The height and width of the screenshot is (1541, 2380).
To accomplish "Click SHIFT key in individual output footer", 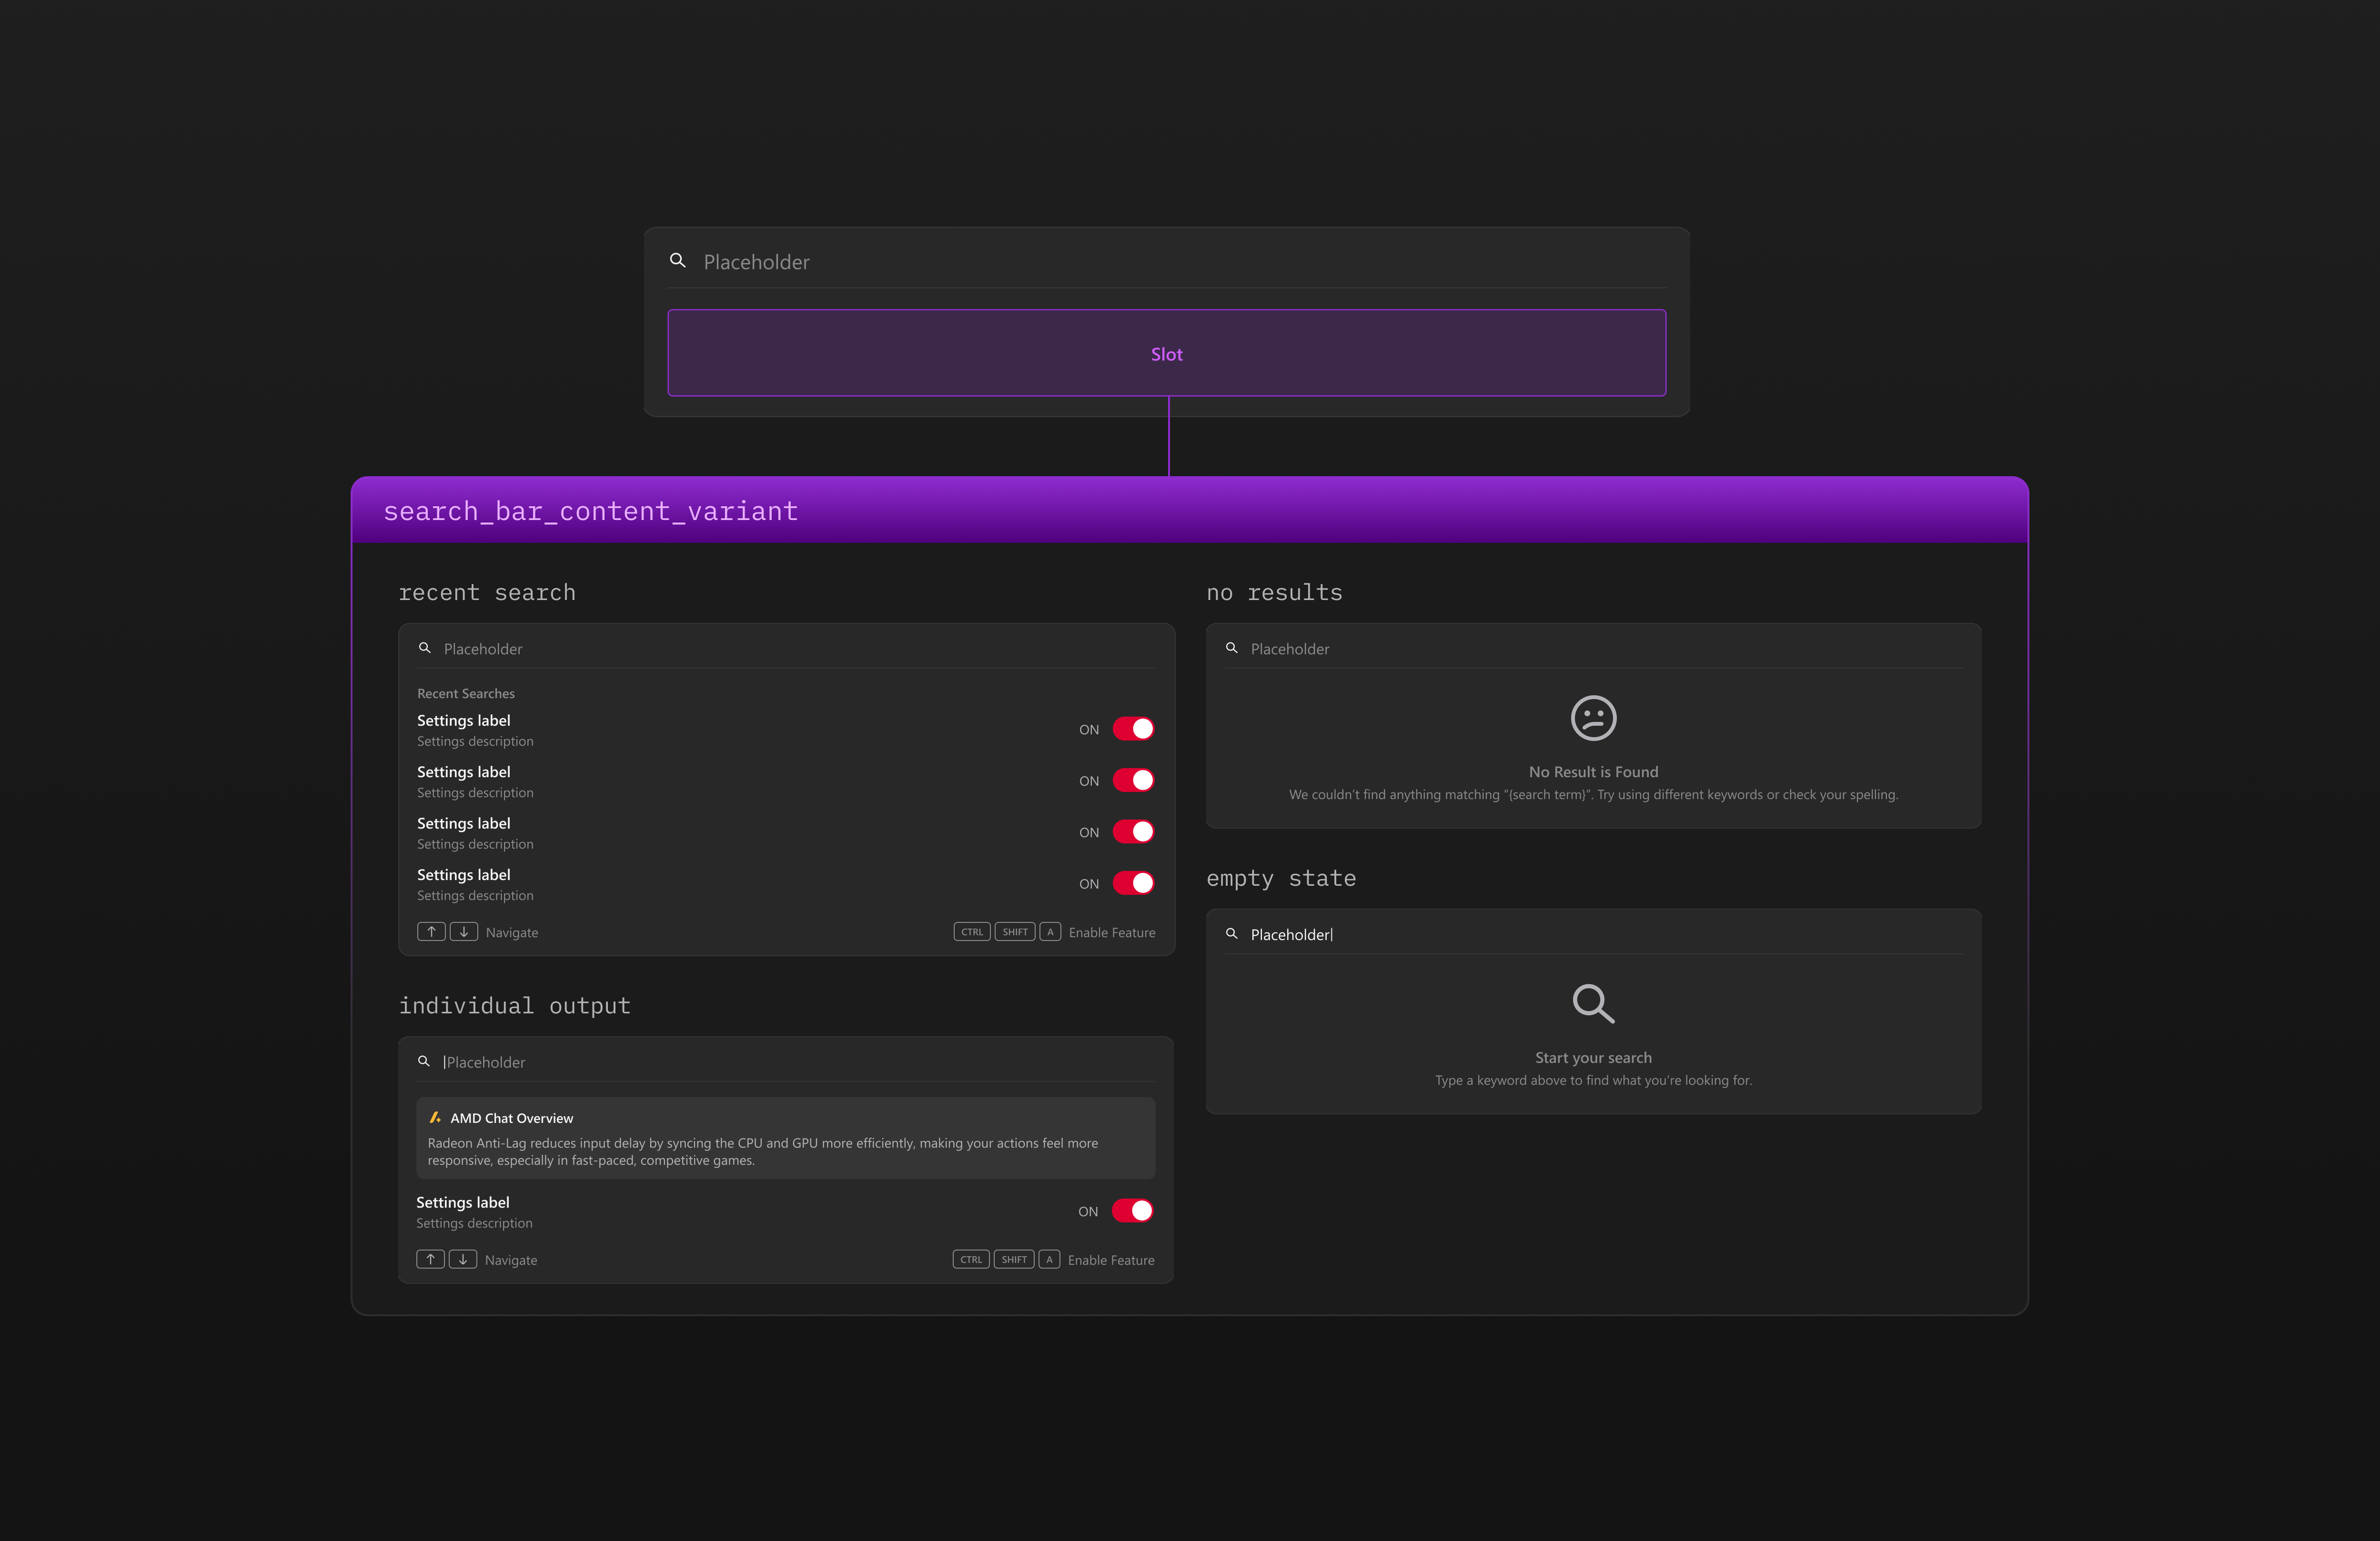I will [x=1014, y=1259].
